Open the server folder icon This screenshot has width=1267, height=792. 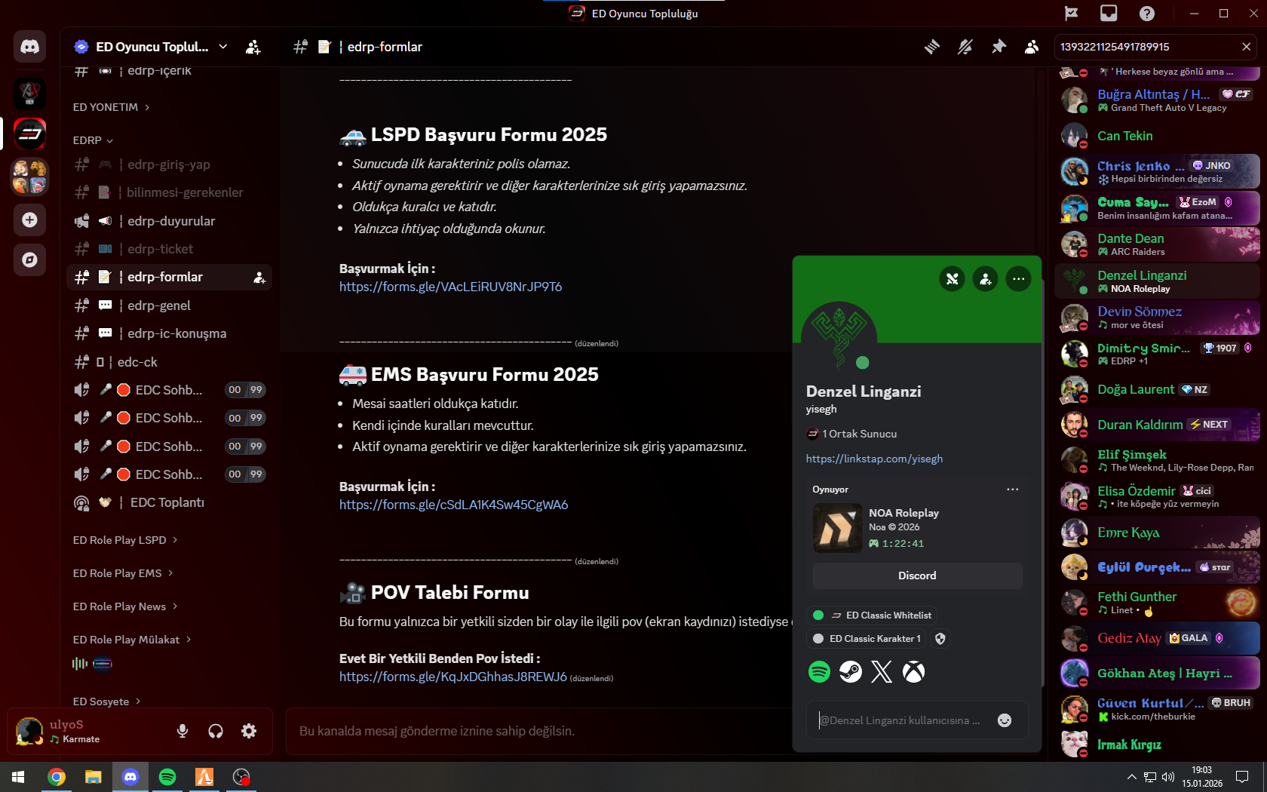tap(29, 177)
